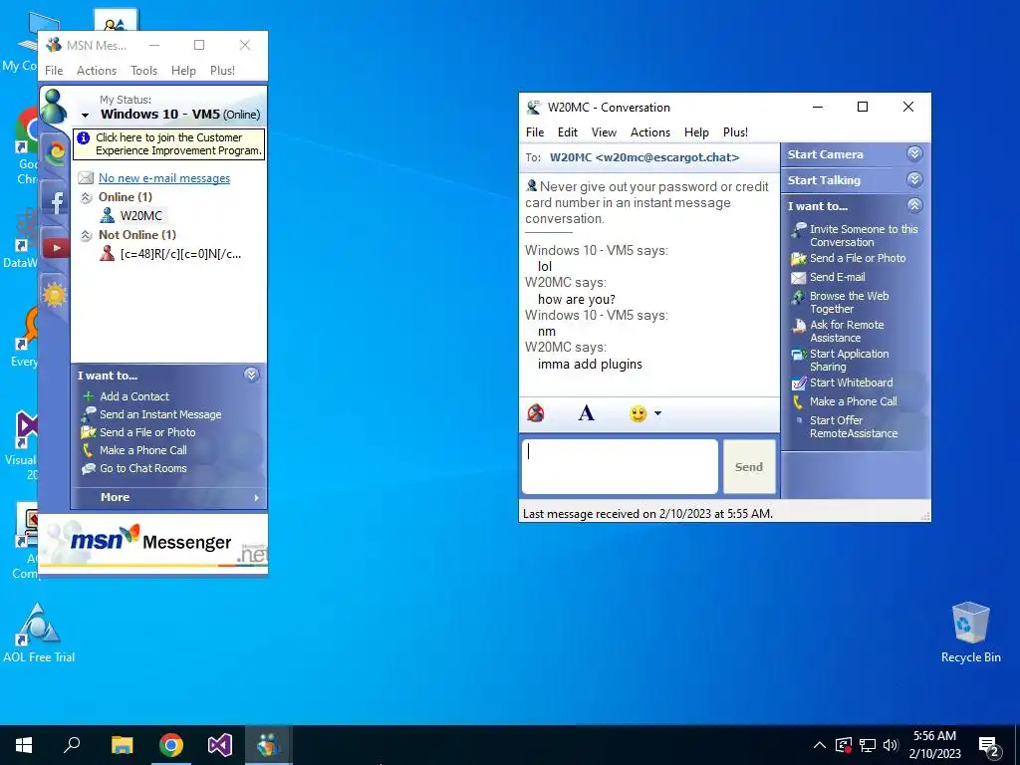Open Recycle Bin desktop icon

tap(970, 633)
